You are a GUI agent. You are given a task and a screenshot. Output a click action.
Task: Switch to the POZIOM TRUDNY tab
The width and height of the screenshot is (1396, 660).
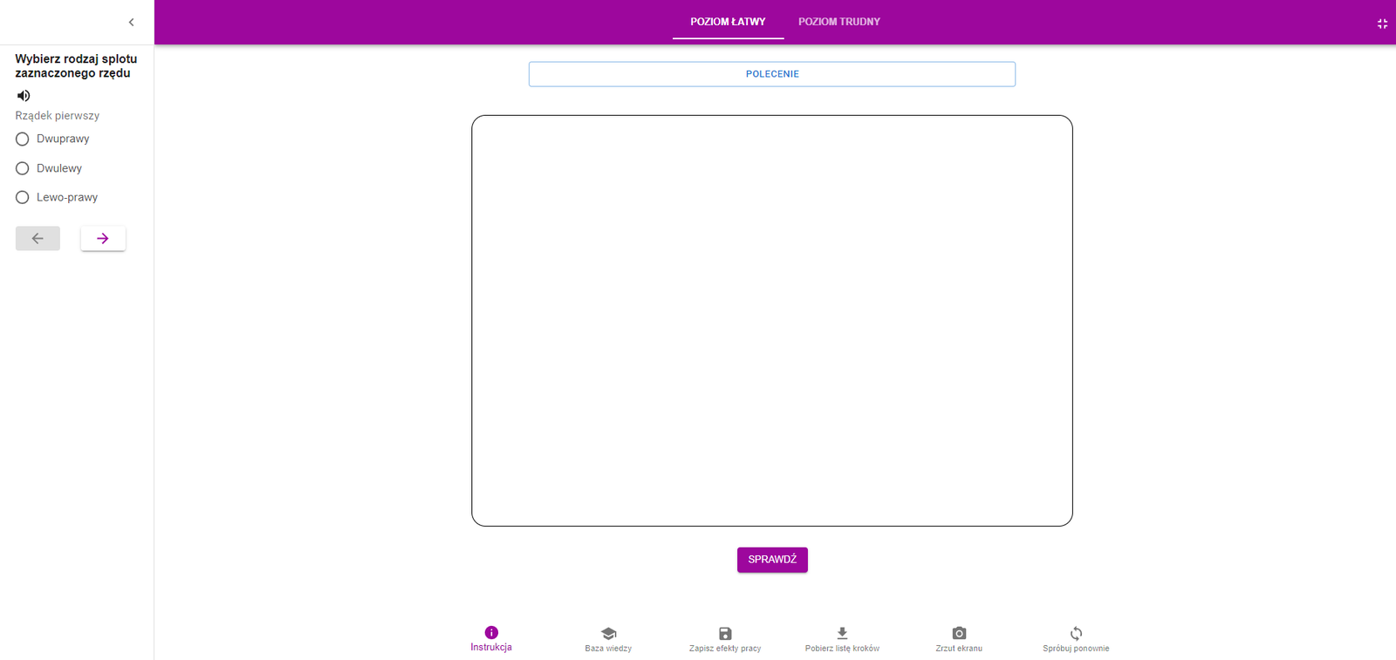click(838, 22)
